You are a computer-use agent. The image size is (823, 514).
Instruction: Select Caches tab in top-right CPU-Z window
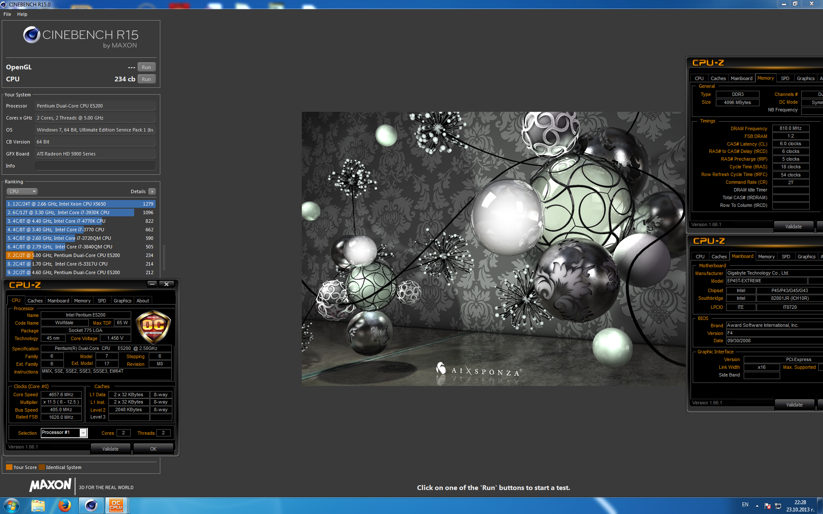[718, 78]
